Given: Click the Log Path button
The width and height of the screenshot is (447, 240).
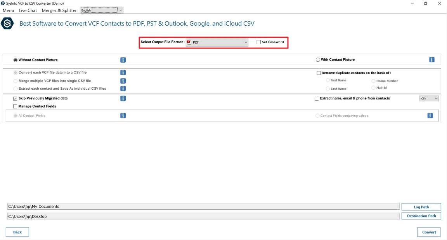Looking at the screenshot, I should [421, 207].
